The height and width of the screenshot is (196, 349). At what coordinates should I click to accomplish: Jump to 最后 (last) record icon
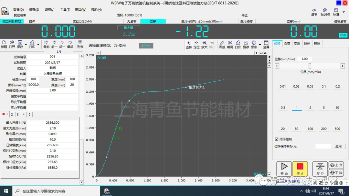[70, 44]
